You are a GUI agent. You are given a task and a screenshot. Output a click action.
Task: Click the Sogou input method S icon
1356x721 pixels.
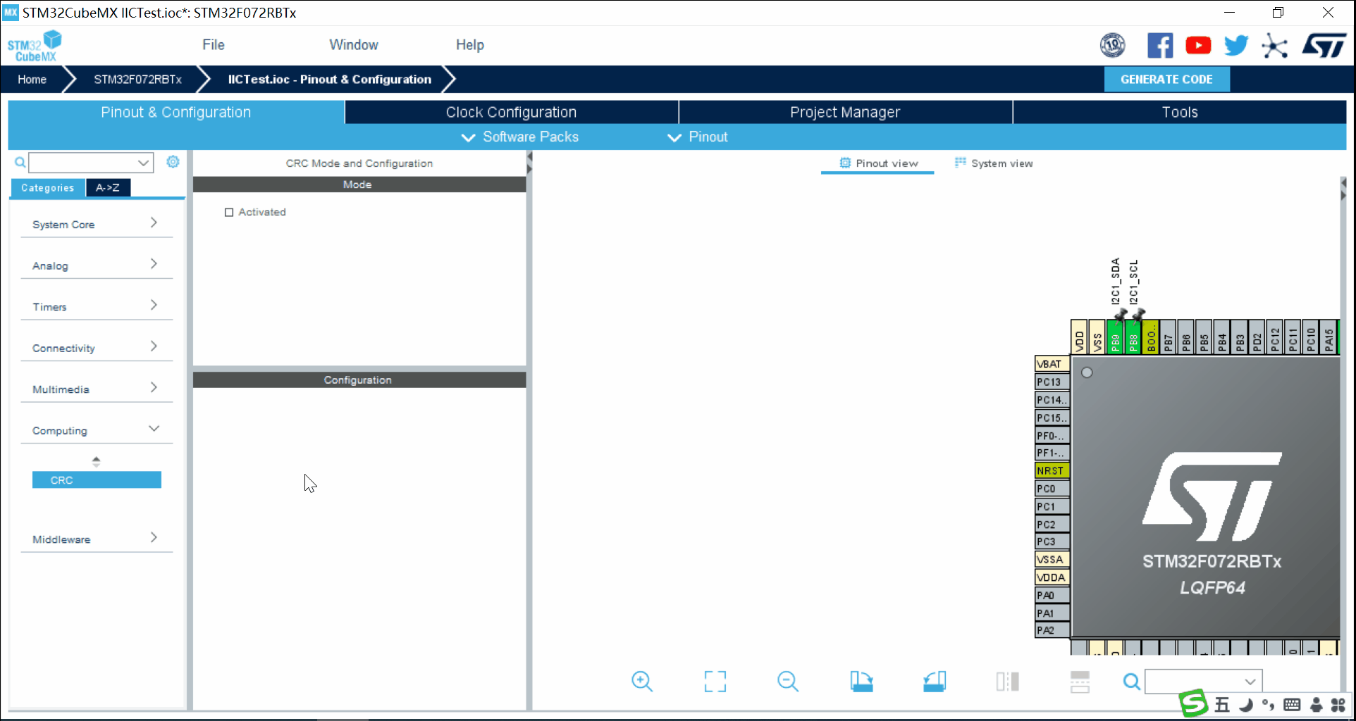(1194, 703)
